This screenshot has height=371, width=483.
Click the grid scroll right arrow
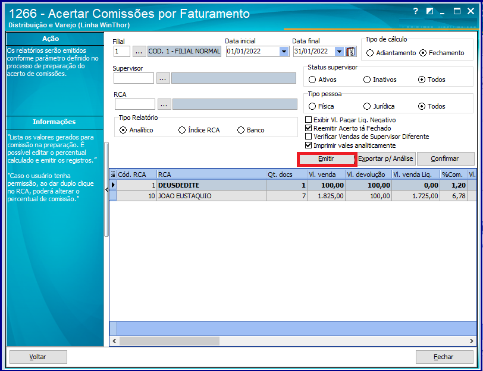471,341
